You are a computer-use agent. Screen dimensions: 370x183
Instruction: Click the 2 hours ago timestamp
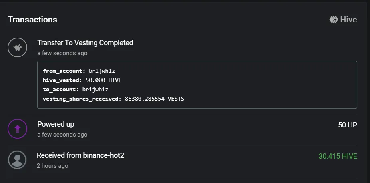[52, 166]
